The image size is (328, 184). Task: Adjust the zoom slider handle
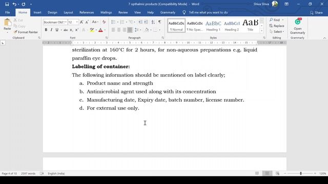[301, 173]
